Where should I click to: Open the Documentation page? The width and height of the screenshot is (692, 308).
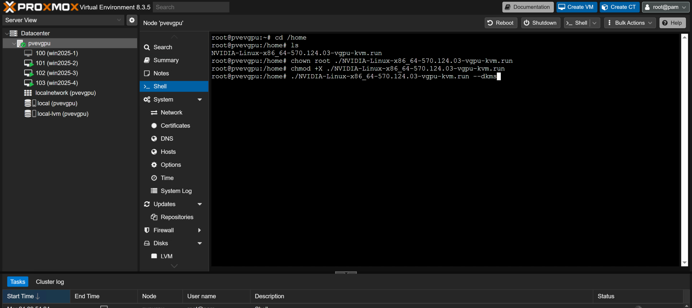[x=528, y=7]
